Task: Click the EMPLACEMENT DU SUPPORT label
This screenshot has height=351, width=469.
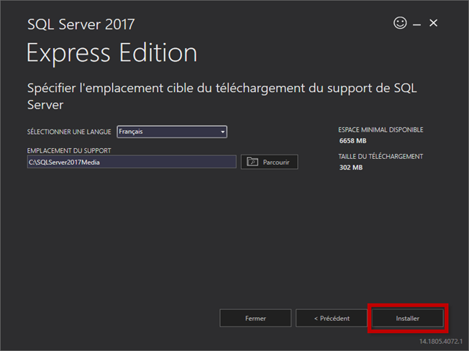Action: tap(69, 150)
